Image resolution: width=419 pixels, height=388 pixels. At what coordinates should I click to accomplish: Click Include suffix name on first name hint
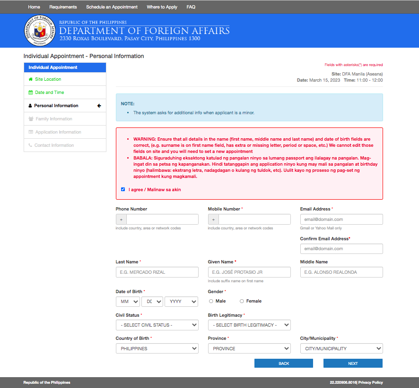click(236, 281)
